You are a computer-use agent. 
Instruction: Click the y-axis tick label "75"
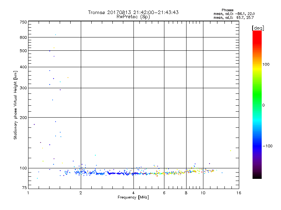click(x=24, y=188)
